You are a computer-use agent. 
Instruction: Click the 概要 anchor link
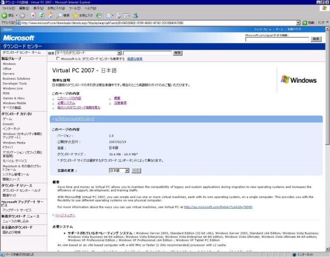click(x=117, y=98)
